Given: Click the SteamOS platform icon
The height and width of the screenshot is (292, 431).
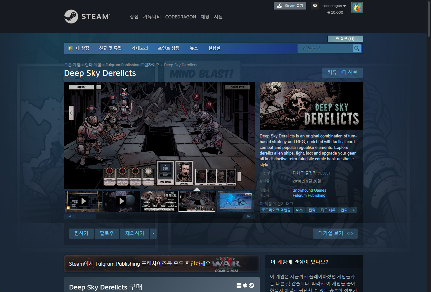Looking at the screenshot, I should click(252, 285).
